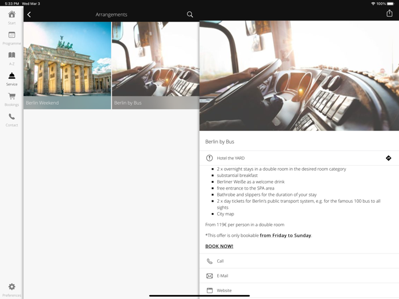The image size is (399, 299).
Task: Open the Programme calendar icon
Action: tap(12, 35)
